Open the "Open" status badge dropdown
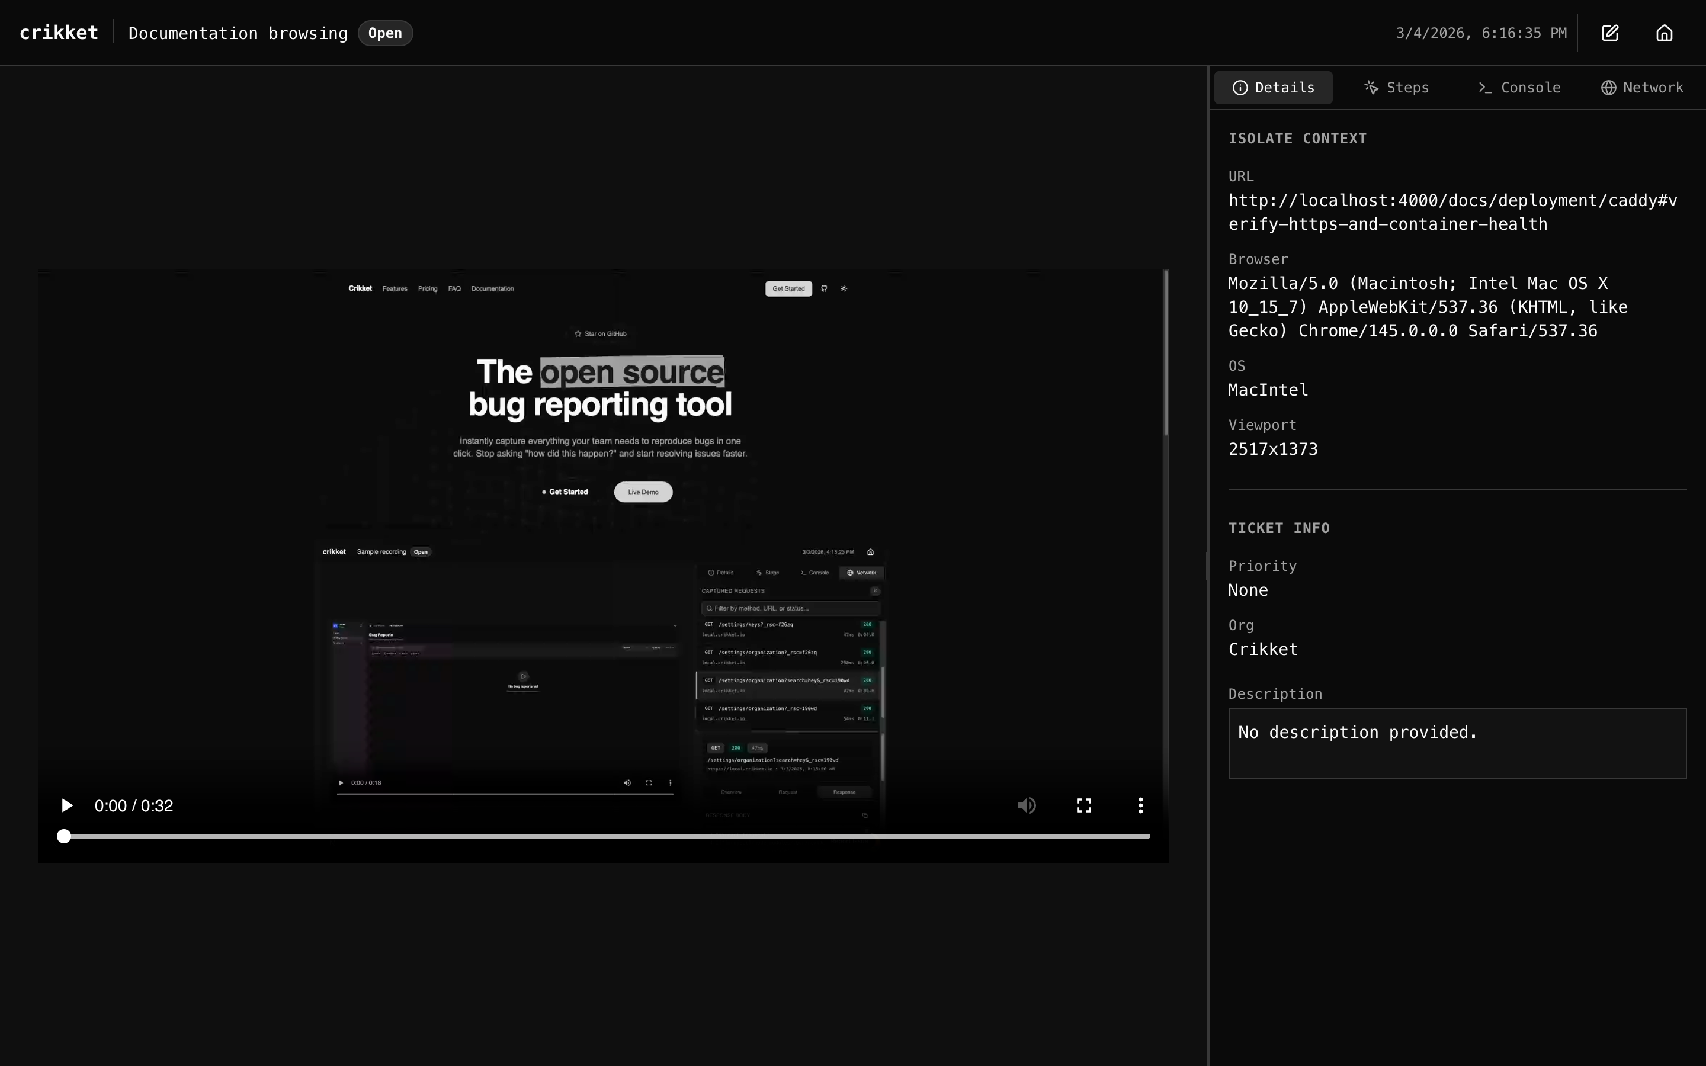Viewport: 1706px width, 1066px height. point(385,33)
